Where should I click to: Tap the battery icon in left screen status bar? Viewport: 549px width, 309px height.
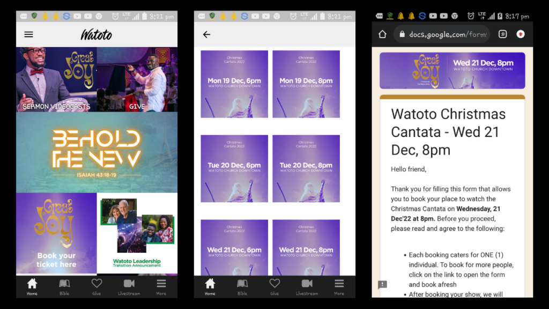(144, 16)
